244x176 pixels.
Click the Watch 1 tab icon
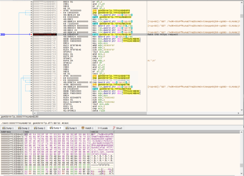[x=83, y=128]
